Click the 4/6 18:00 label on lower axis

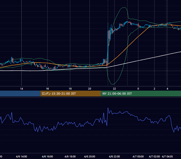tap(70, 156)
